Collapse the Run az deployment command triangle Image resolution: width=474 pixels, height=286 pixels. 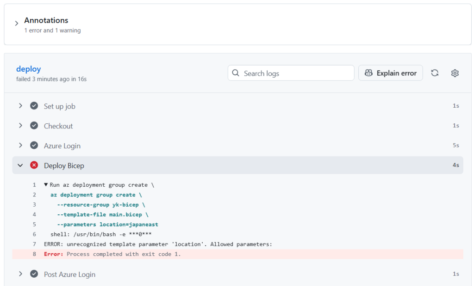(46, 185)
